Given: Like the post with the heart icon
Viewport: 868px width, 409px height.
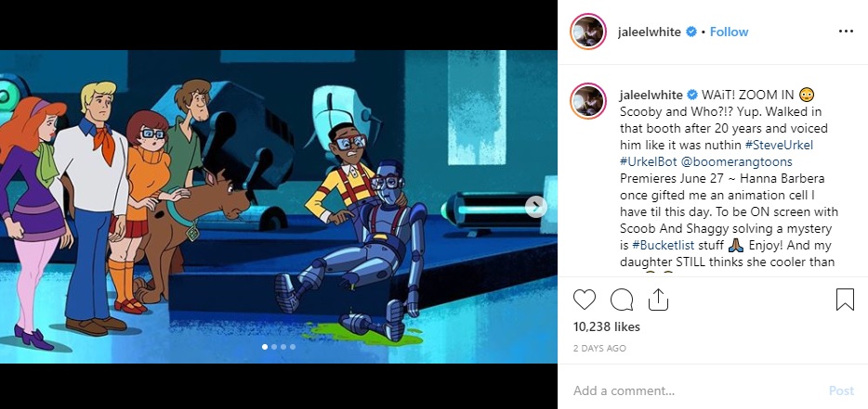Looking at the screenshot, I should pos(584,300).
